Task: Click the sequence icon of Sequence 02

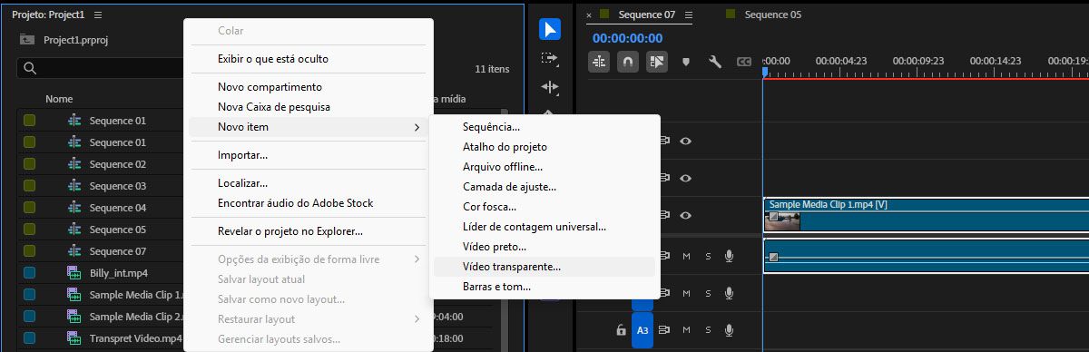Action: click(74, 164)
